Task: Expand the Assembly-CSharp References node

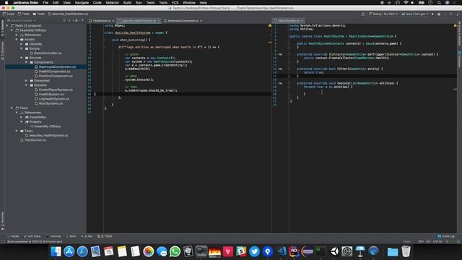Action: (x=17, y=35)
